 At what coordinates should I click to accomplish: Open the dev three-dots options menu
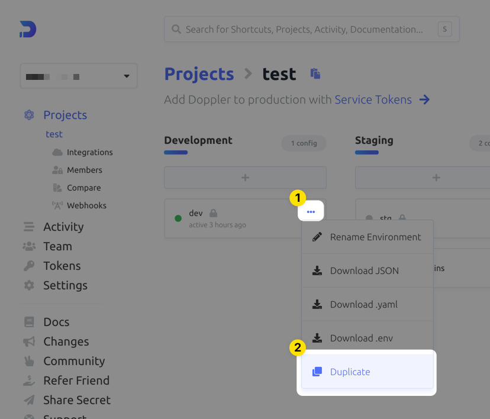pyautogui.click(x=311, y=212)
